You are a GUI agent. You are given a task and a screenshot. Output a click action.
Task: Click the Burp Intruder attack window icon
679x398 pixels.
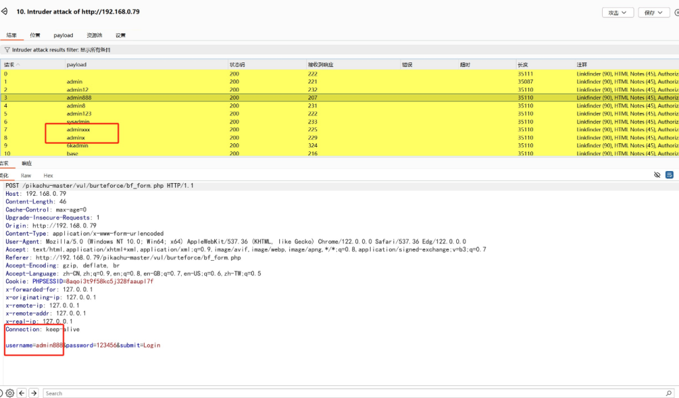point(5,12)
